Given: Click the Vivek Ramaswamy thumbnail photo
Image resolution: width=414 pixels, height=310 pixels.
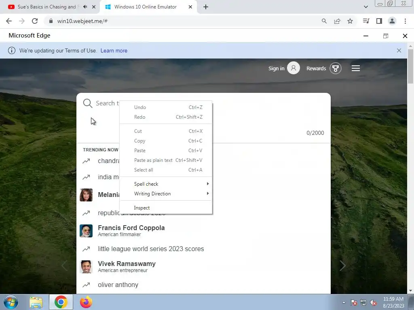Looking at the screenshot, I should pyautogui.click(x=86, y=266).
